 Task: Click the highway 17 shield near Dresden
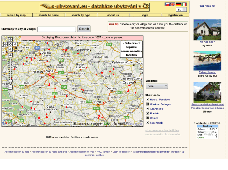click(37, 48)
